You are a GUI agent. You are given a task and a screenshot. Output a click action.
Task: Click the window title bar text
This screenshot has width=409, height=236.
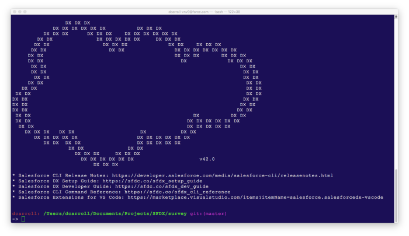pyautogui.click(x=204, y=12)
